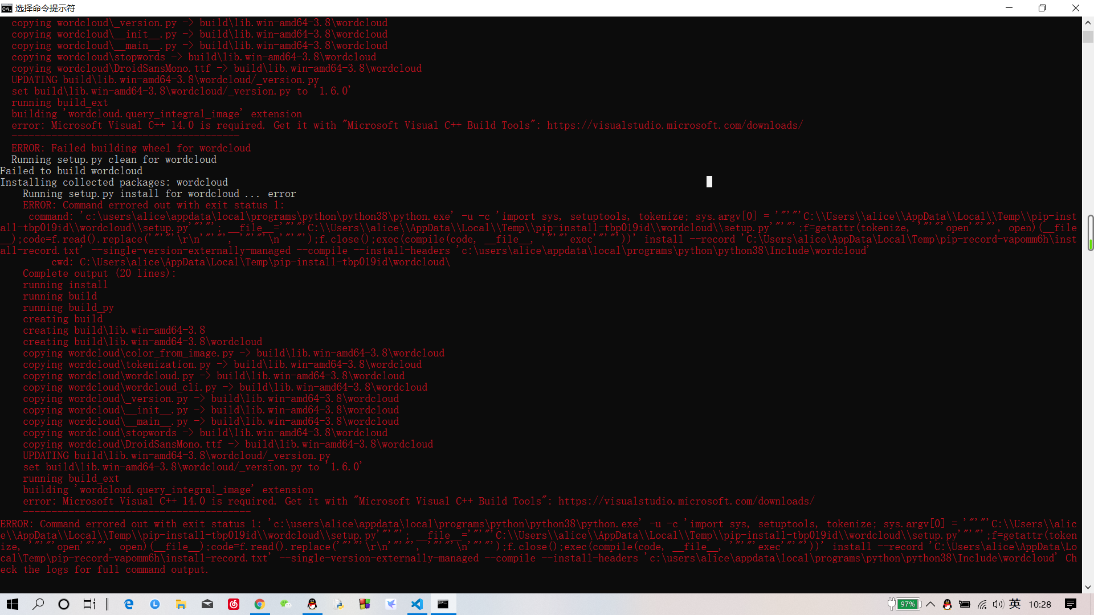Image resolution: width=1094 pixels, height=615 pixels.
Task: Switch to Google Chrome in the taskbar
Action: pyautogui.click(x=260, y=604)
